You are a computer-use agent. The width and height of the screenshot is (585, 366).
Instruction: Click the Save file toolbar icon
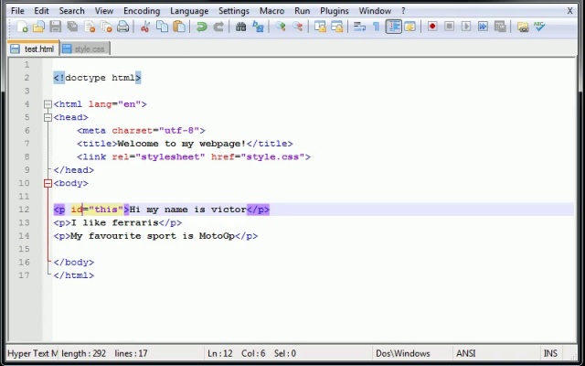(x=56, y=27)
